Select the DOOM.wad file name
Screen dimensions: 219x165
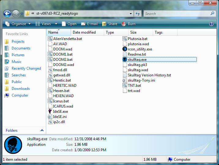click(x=63, y=49)
